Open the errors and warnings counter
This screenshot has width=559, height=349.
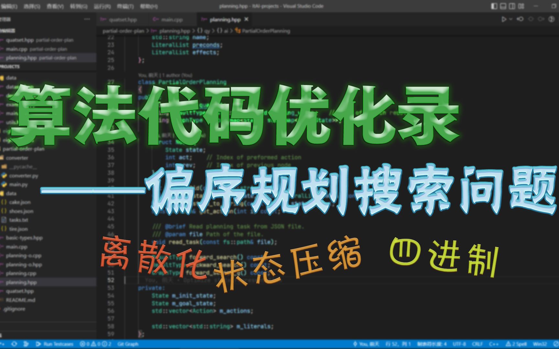pos(95,344)
